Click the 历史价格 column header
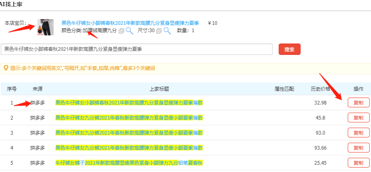The image size is (371, 172). (x=320, y=89)
